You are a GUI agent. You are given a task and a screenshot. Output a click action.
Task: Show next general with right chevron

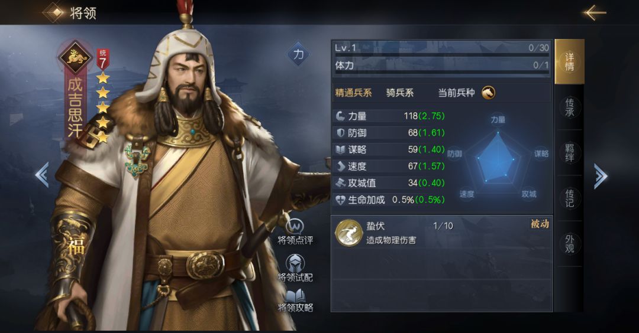pos(600,176)
